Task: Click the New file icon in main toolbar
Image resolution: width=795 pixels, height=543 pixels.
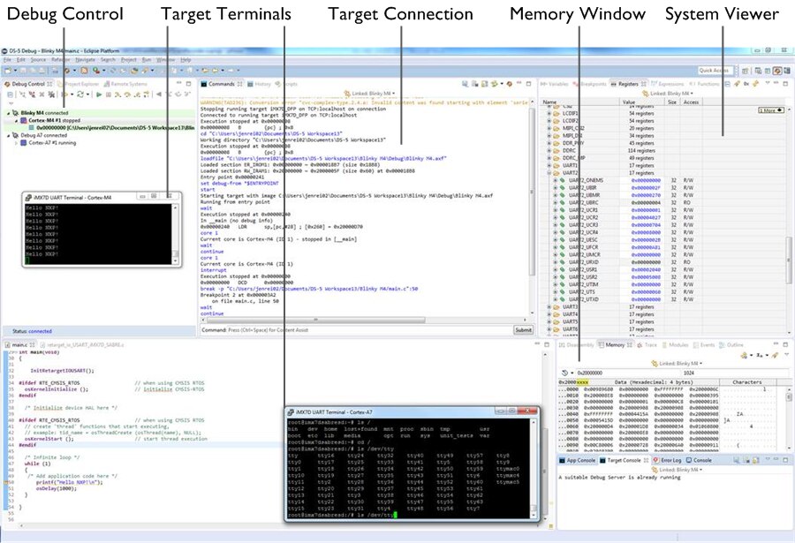Action: [8, 70]
